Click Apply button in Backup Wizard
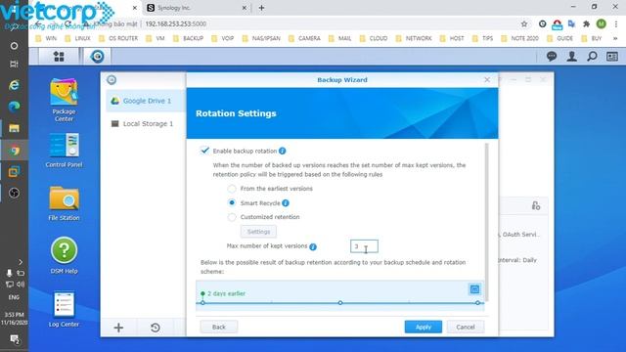626x352 pixels. pyautogui.click(x=424, y=327)
